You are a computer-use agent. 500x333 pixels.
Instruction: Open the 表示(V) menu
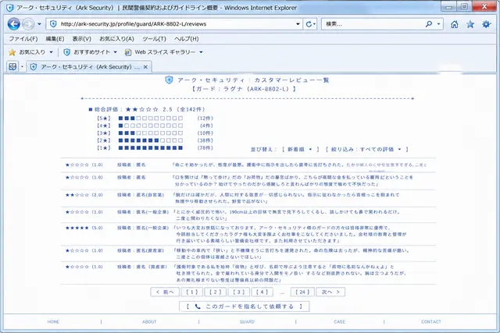81,39
